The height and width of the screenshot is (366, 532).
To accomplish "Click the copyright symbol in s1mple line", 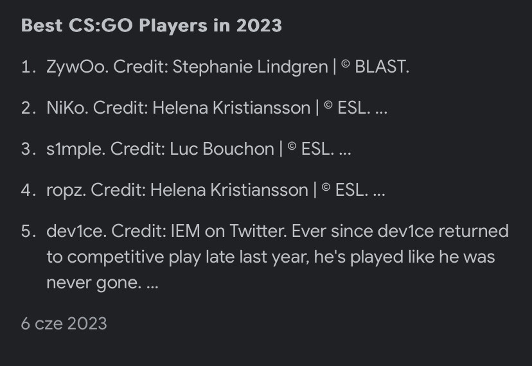I will (292, 146).
